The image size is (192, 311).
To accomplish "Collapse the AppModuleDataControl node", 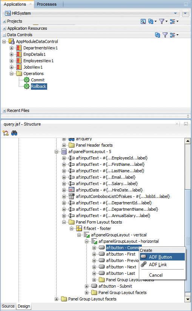I will click(4, 41).
